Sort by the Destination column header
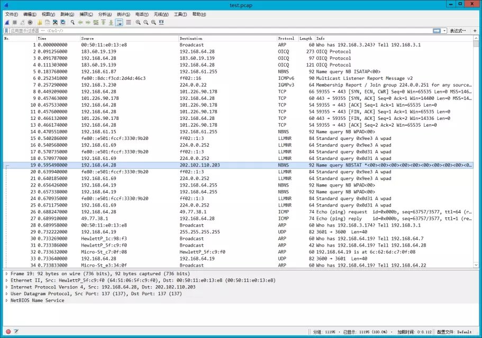This screenshot has height=338, width=482. 228,39
